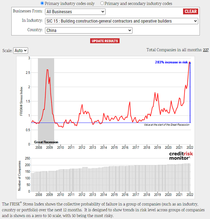Click the red CLEAR button
The image size is (210, 219).
pos(190,11)
